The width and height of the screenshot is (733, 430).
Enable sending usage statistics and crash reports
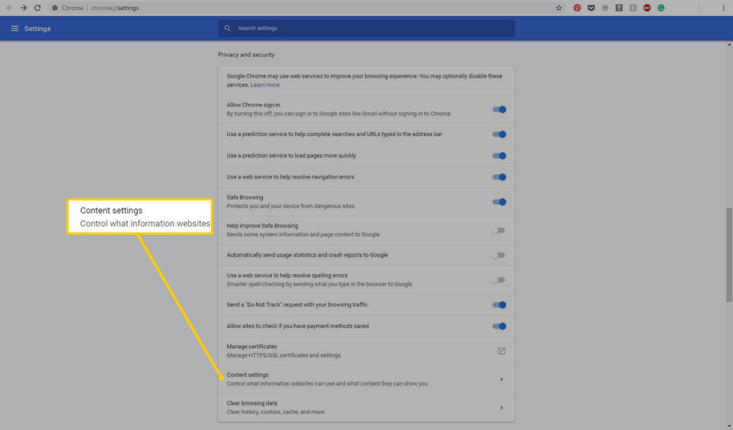point(498,255)
